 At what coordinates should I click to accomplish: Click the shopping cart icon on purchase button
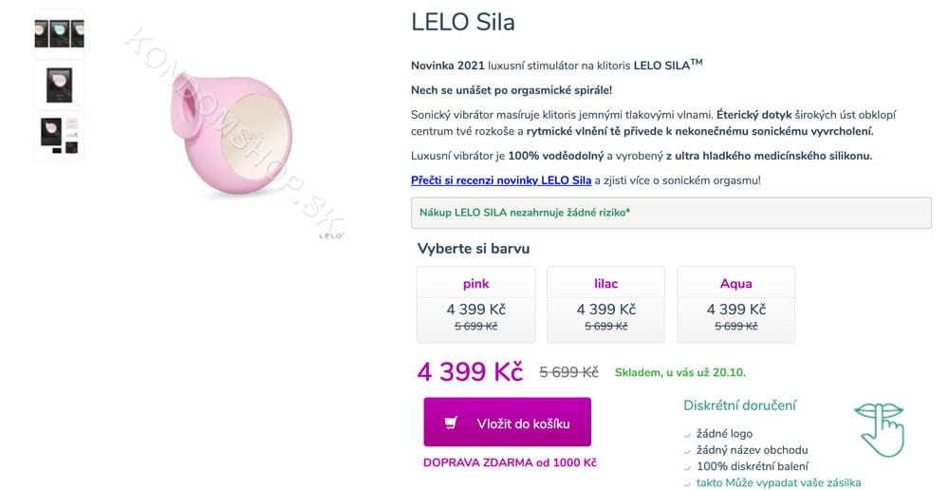[451, 423]
